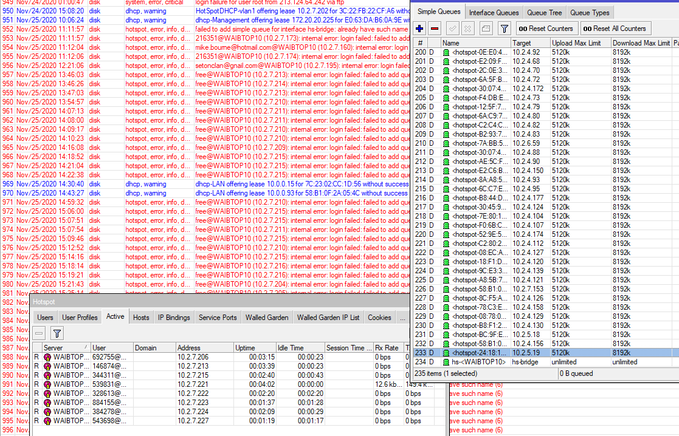Sort Hotspot active list by Address column
This screenshot has height=436, width=679.
tap(204, 348)
